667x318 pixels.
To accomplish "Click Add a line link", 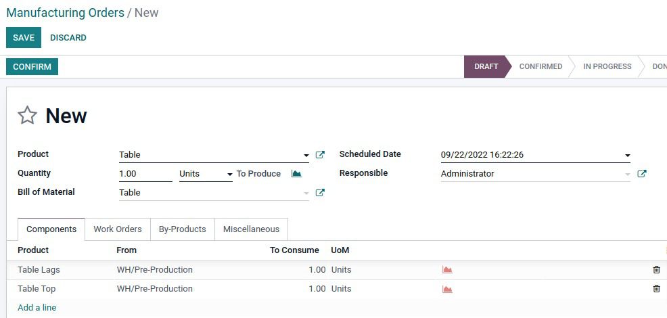I will (37, 308).
